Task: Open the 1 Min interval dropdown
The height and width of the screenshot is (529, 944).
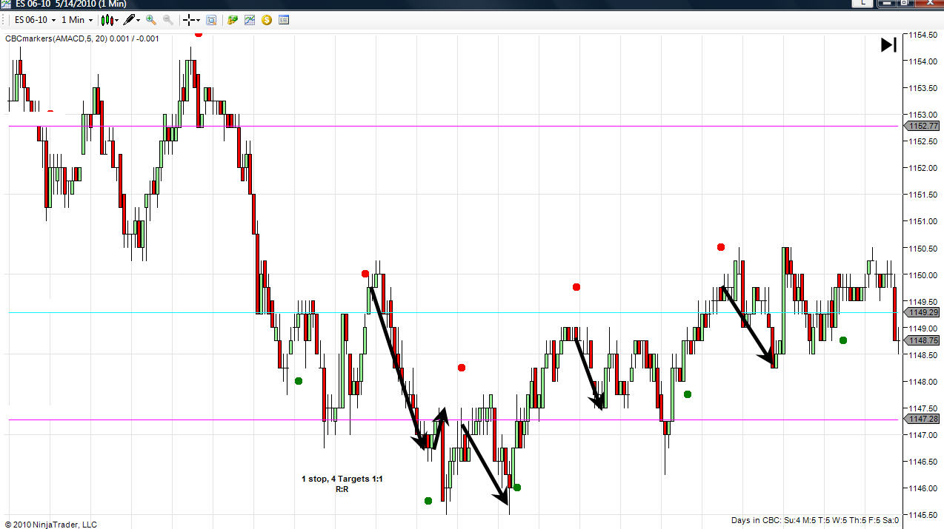Action: point(78,20)
